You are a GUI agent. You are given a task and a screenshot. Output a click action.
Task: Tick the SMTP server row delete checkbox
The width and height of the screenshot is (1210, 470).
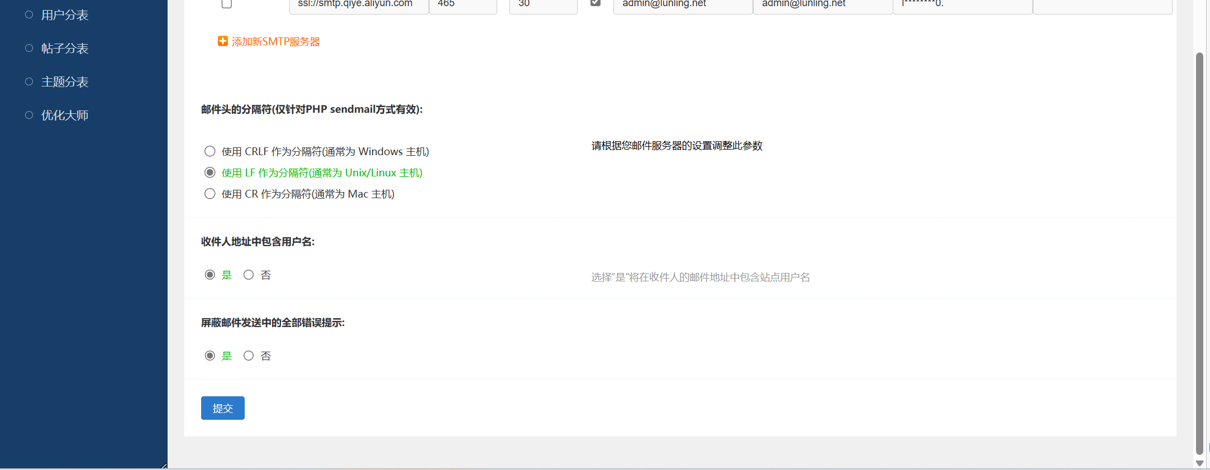(227, 4)
